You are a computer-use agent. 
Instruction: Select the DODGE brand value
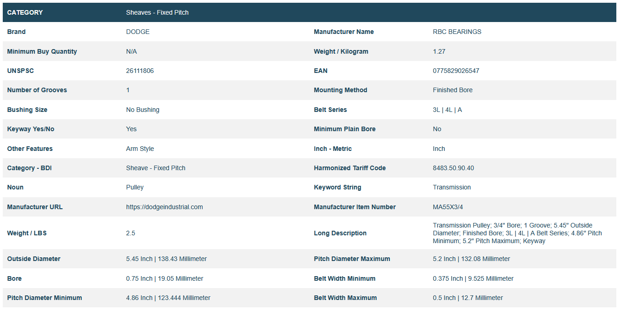pos(138,32)
